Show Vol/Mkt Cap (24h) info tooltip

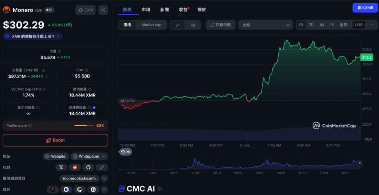click(x=44, y=89)
